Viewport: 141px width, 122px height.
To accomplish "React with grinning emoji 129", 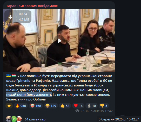I will [51, 106].
